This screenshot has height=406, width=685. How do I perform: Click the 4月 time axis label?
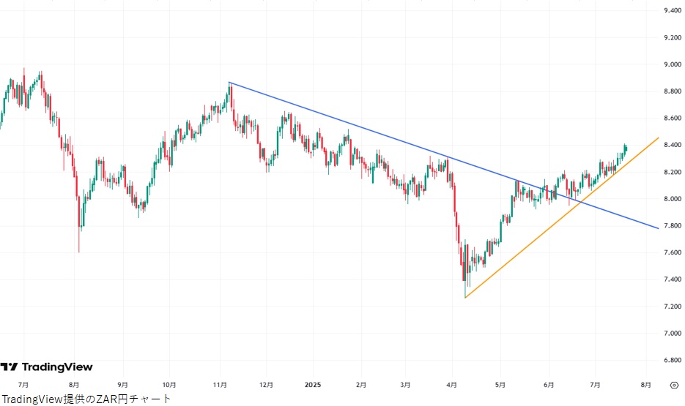(452, 385)
